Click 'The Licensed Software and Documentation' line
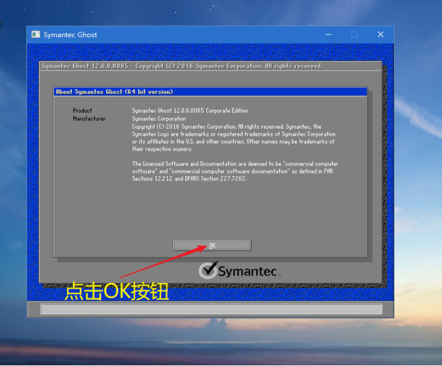442x366 pixels. 235,164
